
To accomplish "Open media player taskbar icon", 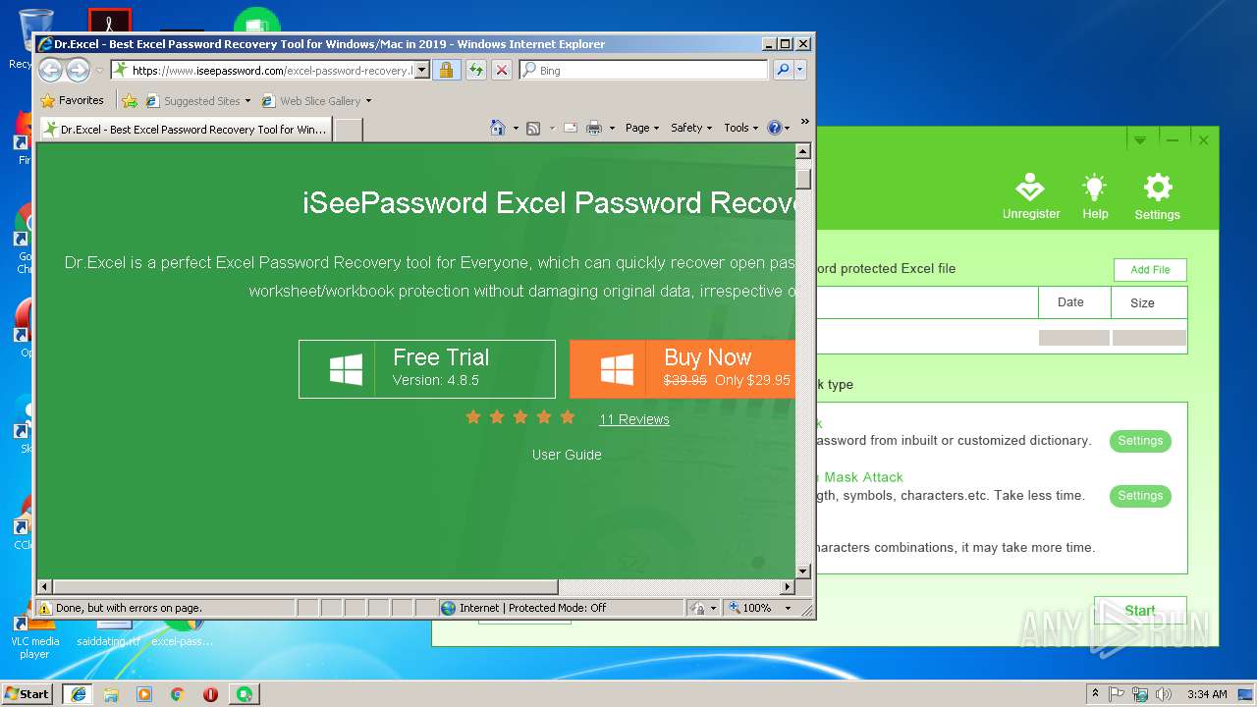I will tap(144, 694).
